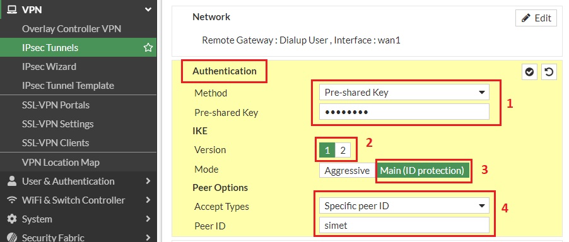Viewport: 569px width, 242px height.
Task: Click the WiFi & Switch Controller icon
Action: tap(12, 200)
